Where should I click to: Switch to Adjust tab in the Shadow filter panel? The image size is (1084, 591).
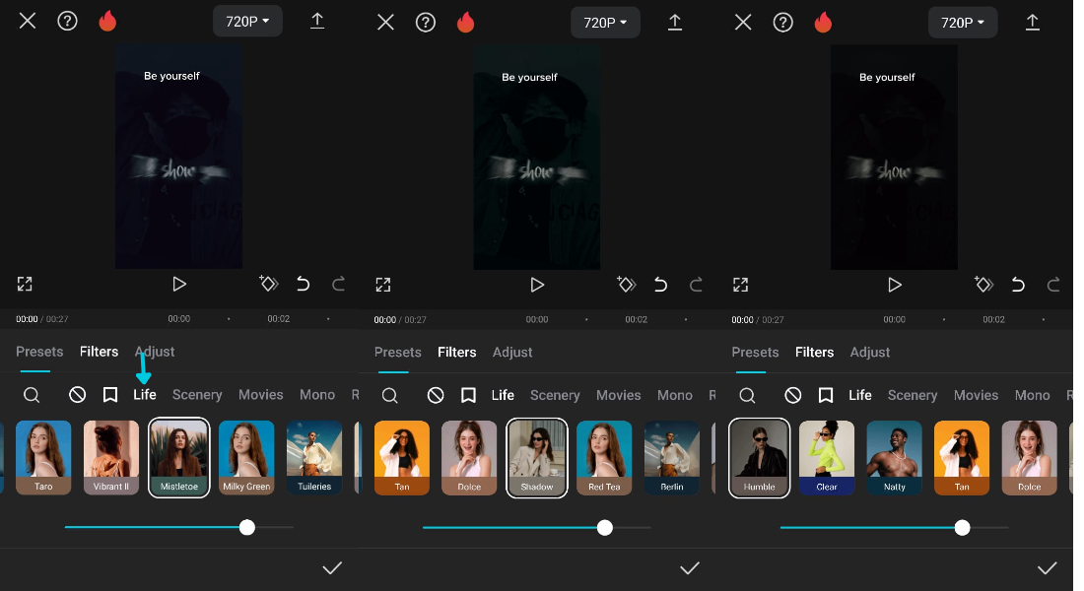[512, 353]
